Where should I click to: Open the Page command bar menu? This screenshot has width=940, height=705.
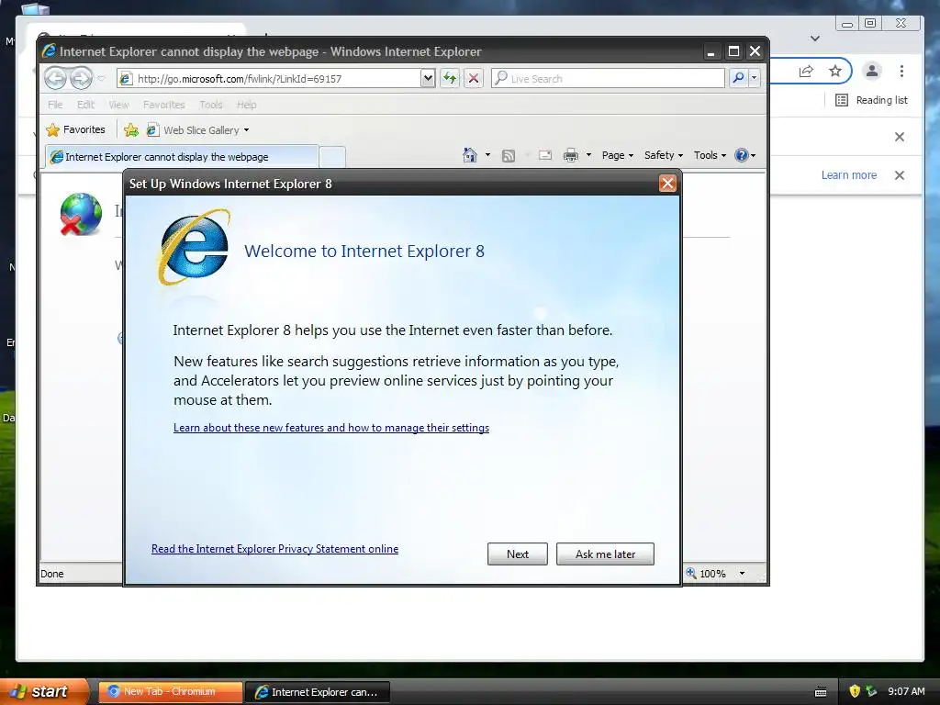click(618, 155)
